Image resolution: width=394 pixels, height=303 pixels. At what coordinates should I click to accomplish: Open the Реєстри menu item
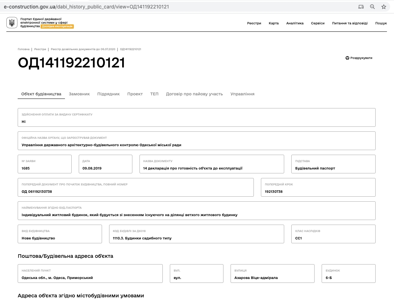coord(254,23)
